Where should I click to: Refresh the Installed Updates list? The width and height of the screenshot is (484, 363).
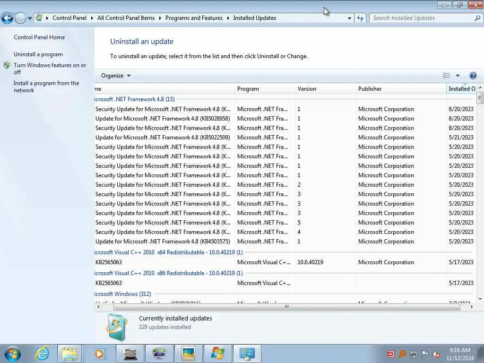tap(360, 18)
